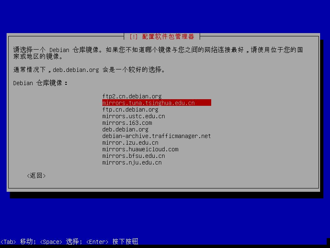Pick the mirror.lzu.edu.cn entry
330x248 pixels.
[130, 143]
